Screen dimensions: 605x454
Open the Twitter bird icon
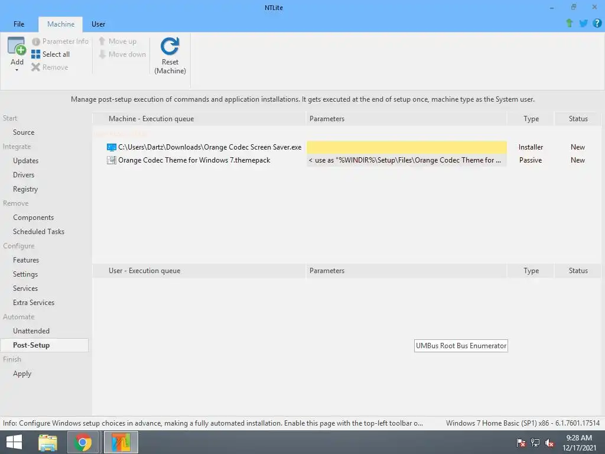tap(583, 23)
